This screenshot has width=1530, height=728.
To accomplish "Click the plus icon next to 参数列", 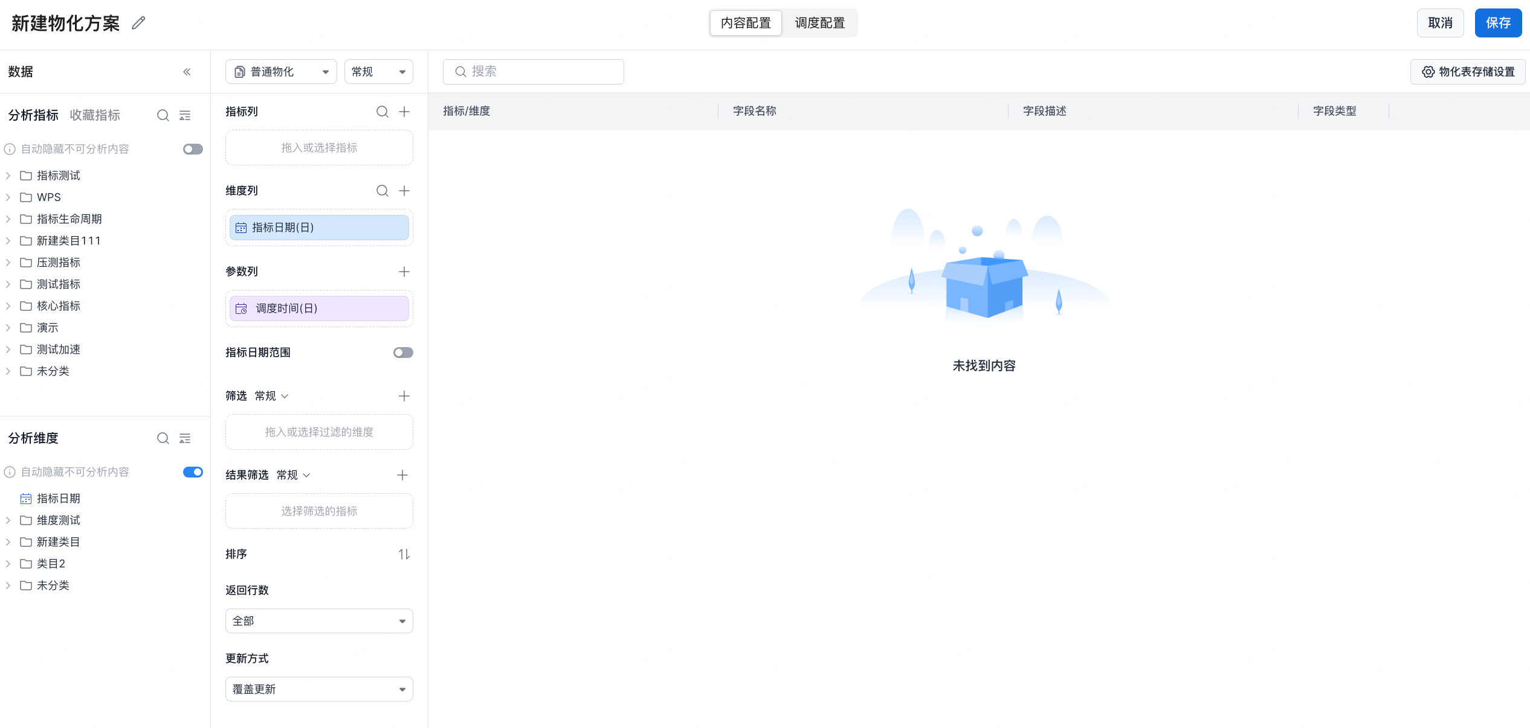I will pyautogui.click(x=404, y=272).
